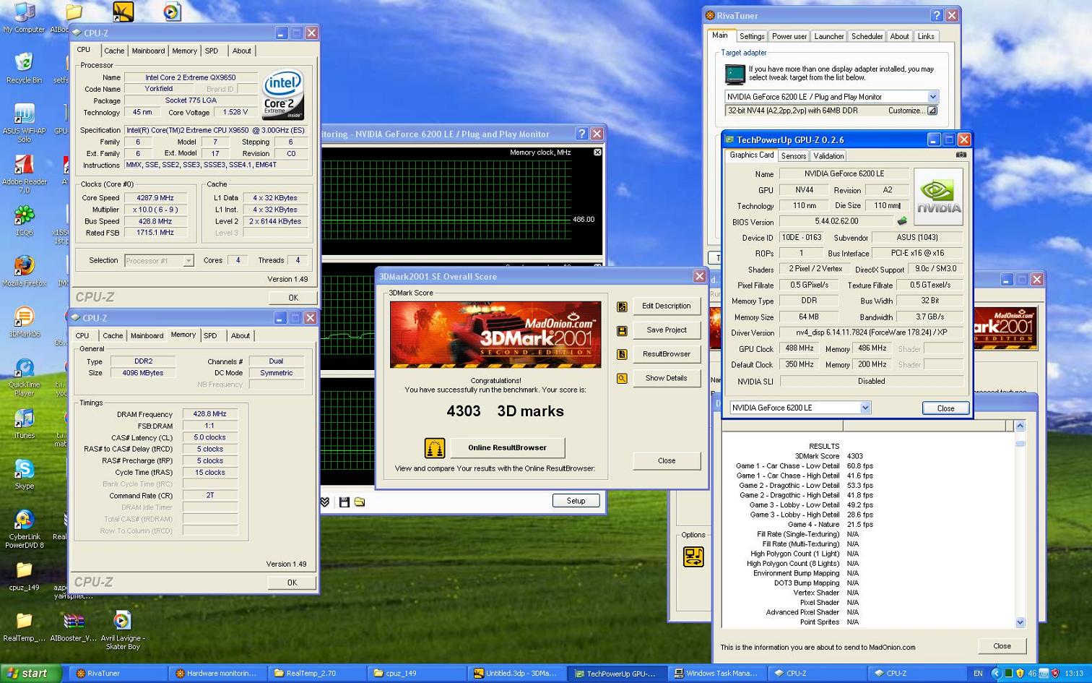Click the yellow Options icon in 3DMark window
The image size is (1092, 683).
(693, 557)
